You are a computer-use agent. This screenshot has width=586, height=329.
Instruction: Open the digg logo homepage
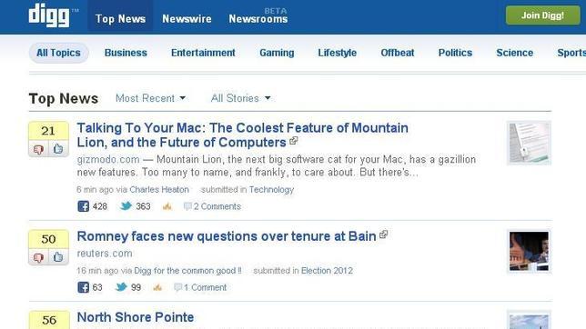click(x=49, y=15)
